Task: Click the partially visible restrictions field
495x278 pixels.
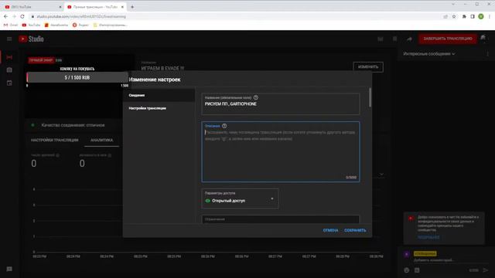Action: pos(280,219)
